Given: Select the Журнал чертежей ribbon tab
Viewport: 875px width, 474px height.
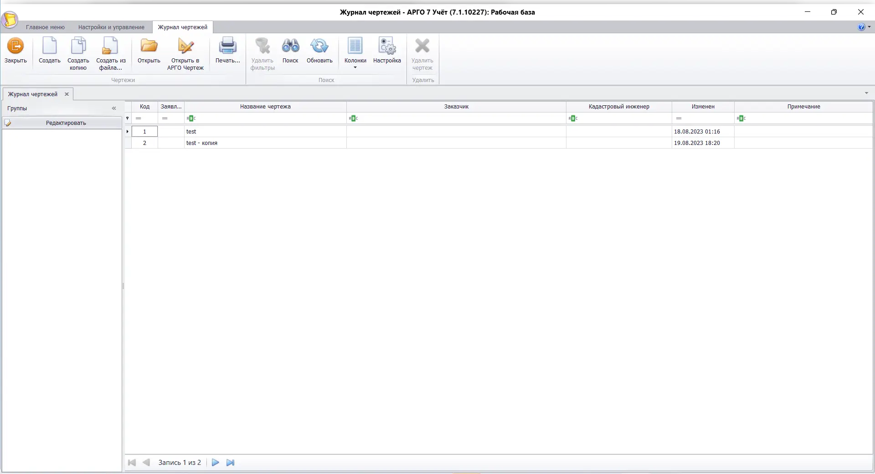Looking at the screenshot, I should pos(183,27).
